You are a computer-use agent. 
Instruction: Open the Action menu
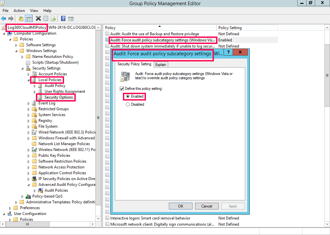[x=19, y=10]
